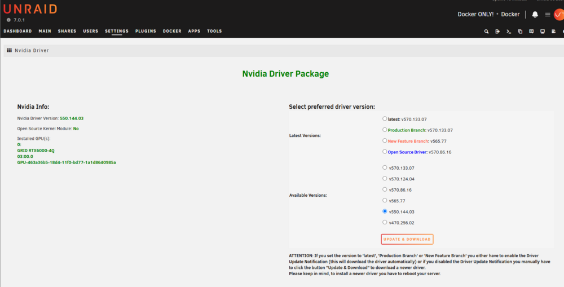Click the Nvidia Driver section header grid icon
This screenshot has width=564, height=287.
tap(10, 50)
